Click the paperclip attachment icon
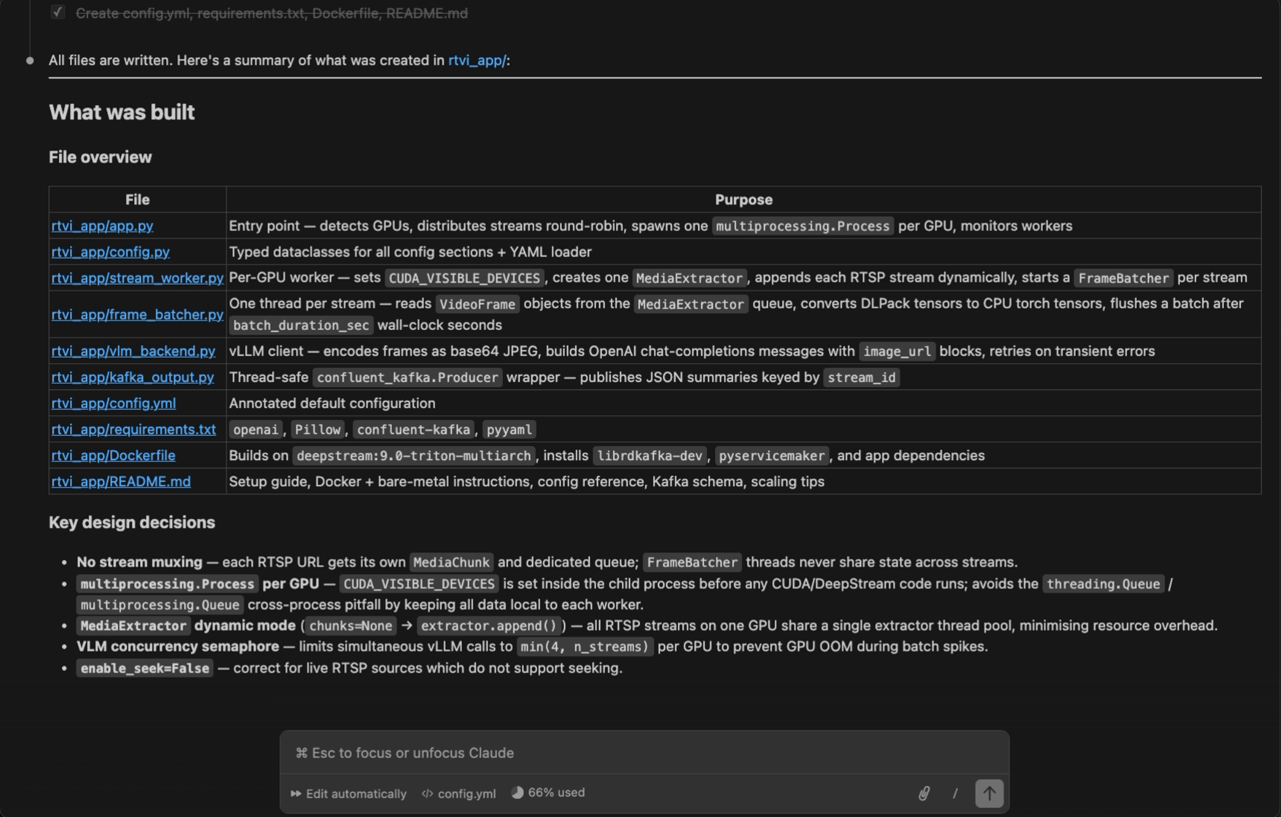The height and width of the screenshot is (817, 1281). [924, 793]
